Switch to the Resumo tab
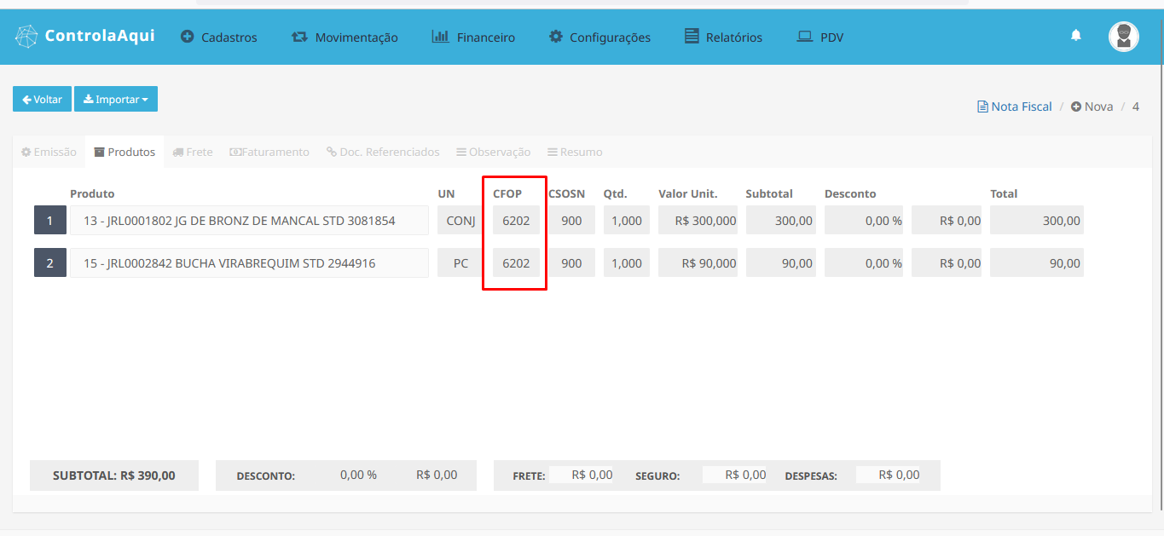The width and height of the screenshot is (1164, 536). (x=575, y=152)
